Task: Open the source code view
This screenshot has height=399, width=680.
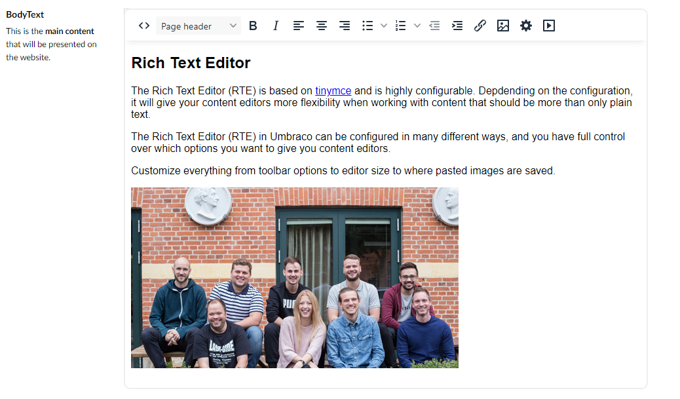Action: pyautogui.click(x=144, y=26)
